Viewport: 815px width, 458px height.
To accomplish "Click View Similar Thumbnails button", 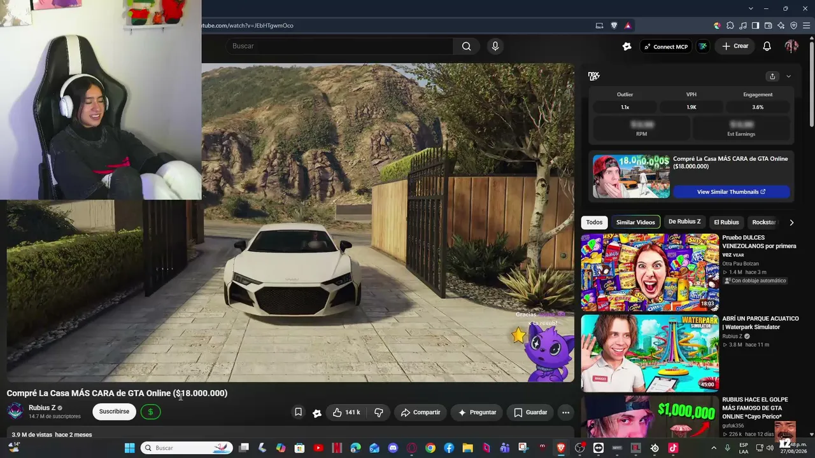I will pyautogui.click(x=731, y=191).
